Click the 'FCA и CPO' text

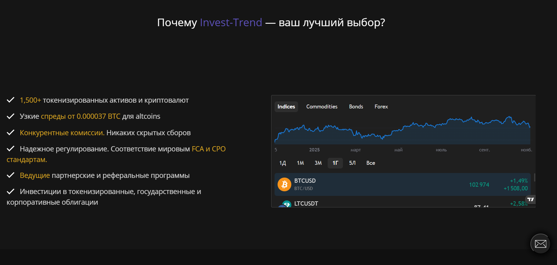pyautogui.click(x=209, y=149)
